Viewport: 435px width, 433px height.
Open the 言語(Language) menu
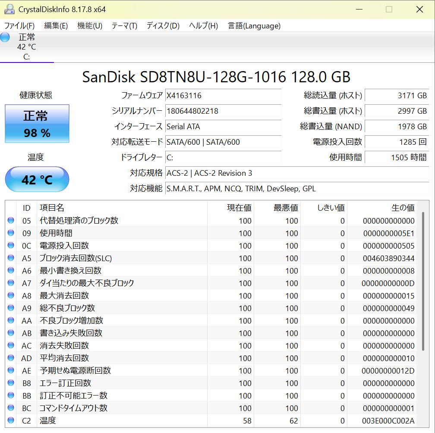pyautogui.click(x=254, y=26)
